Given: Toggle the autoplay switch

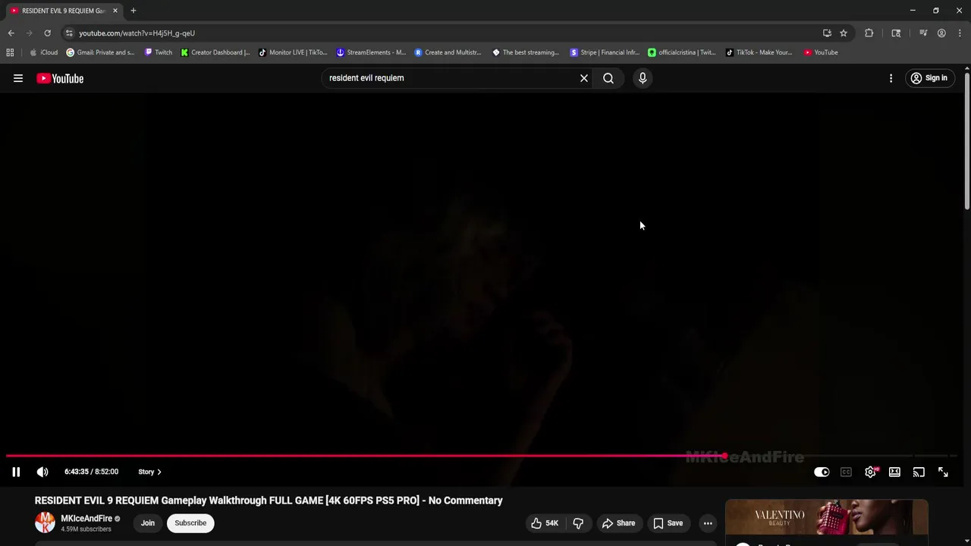Looking at the screenshot, I should tap(822, 472).
